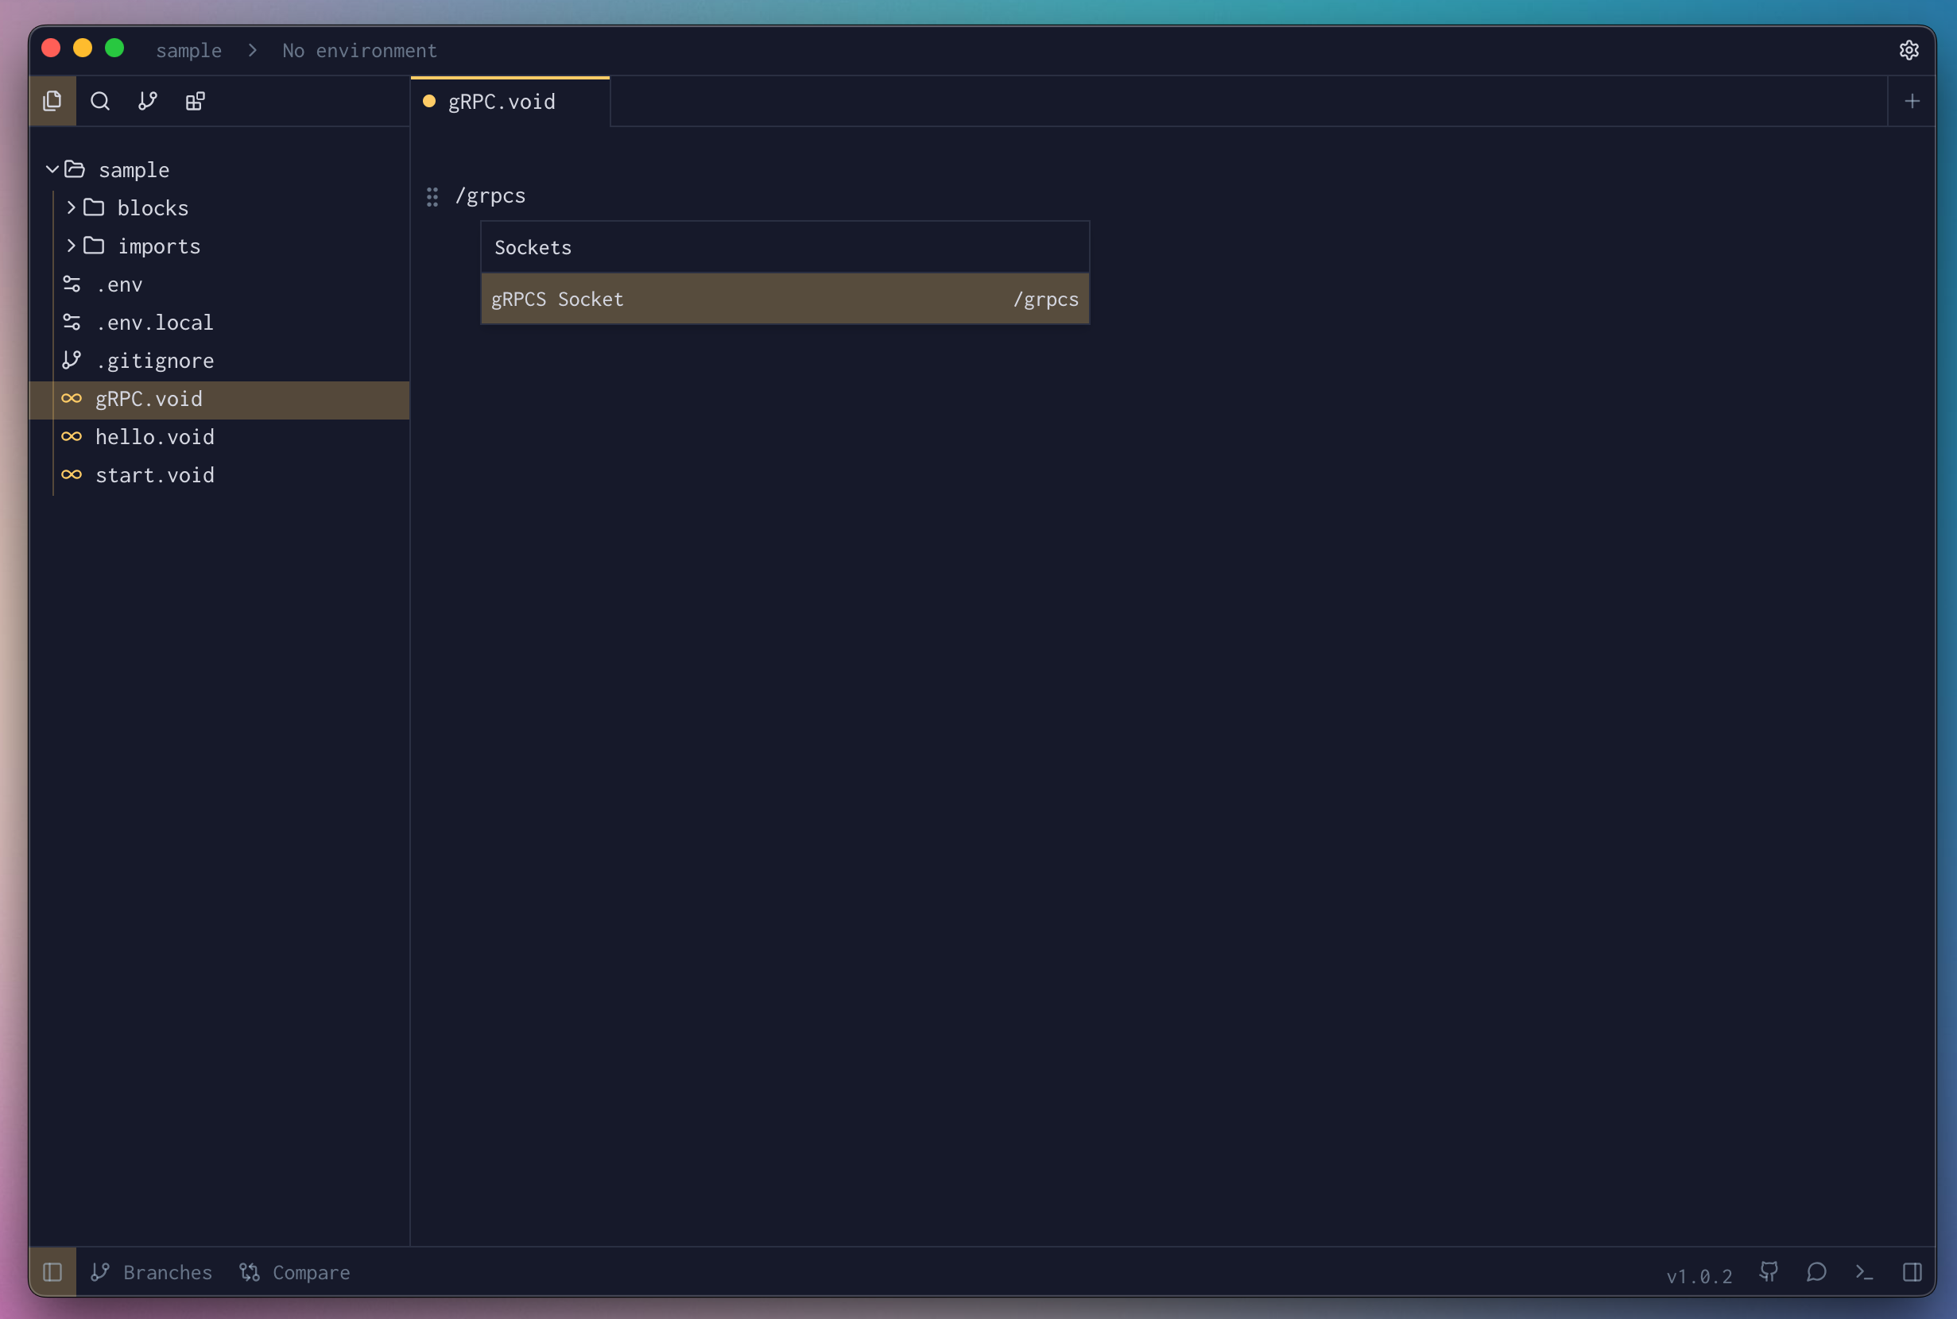
Task: Open the No environment selector
Action: click(359, 51)
